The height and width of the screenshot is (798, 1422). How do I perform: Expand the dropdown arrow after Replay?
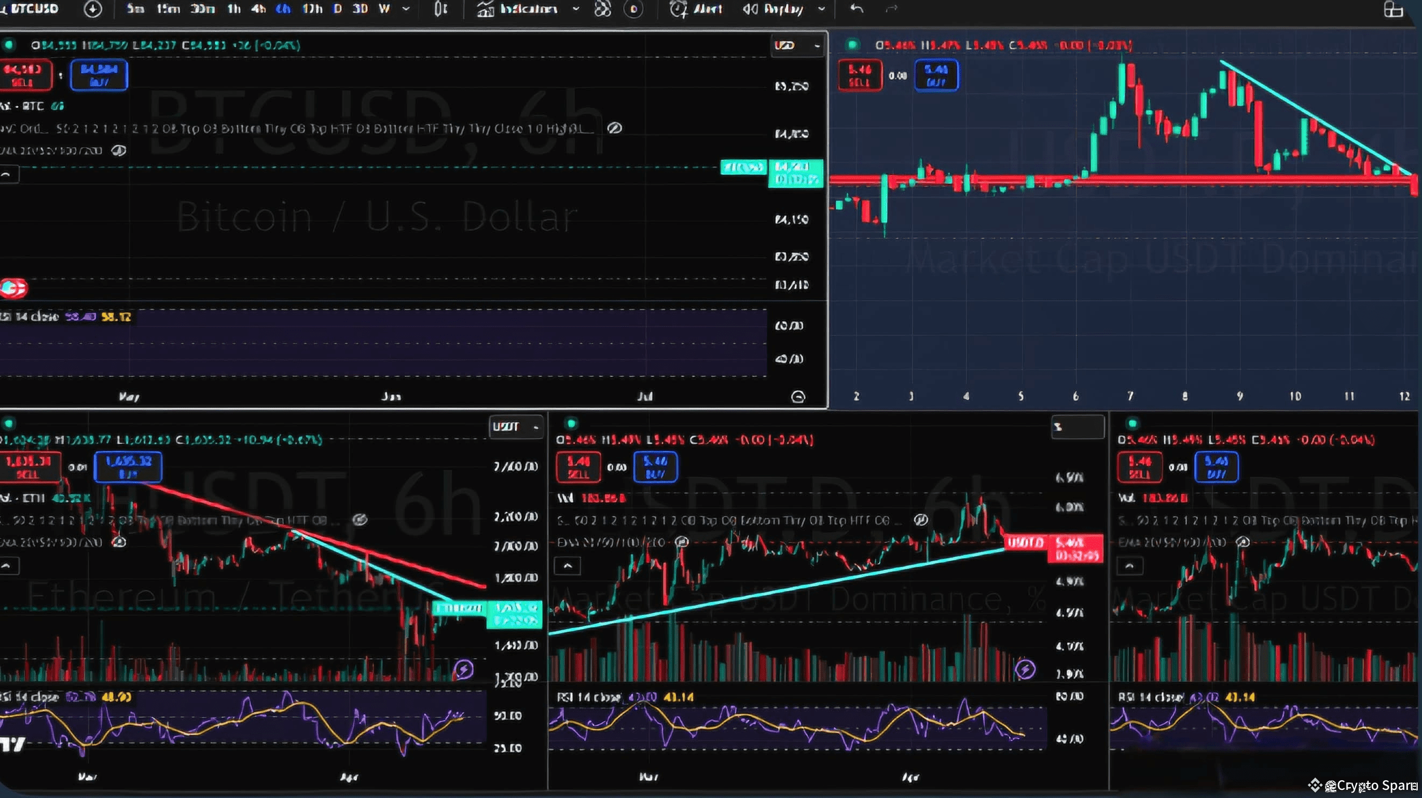point(822,9)
